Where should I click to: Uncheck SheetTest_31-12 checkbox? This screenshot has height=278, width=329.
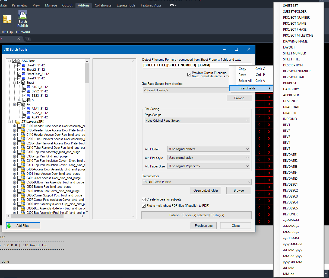point(19,74)
